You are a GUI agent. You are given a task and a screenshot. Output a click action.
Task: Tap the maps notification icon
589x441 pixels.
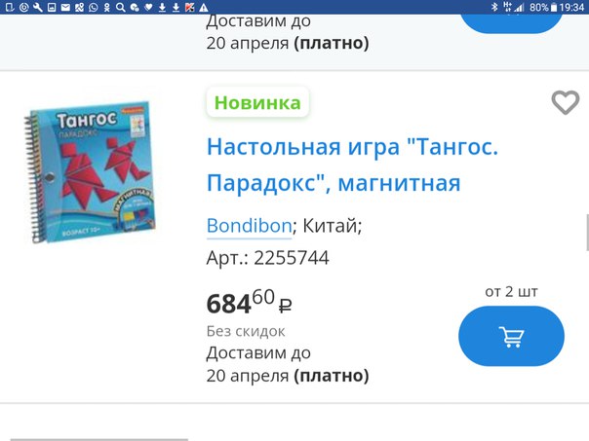(79, 7)
